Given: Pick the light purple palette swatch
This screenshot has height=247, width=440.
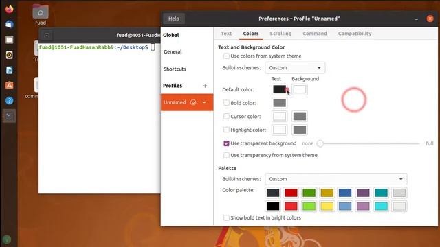Looking at the screenshot, I should (x=363, y=207).
